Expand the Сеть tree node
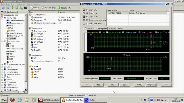The height and width of the screenshot is (103, 184). click(x=2, y=77)
